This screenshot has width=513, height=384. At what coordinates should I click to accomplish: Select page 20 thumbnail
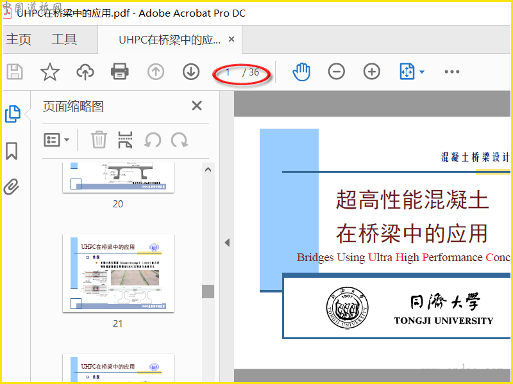118,177
